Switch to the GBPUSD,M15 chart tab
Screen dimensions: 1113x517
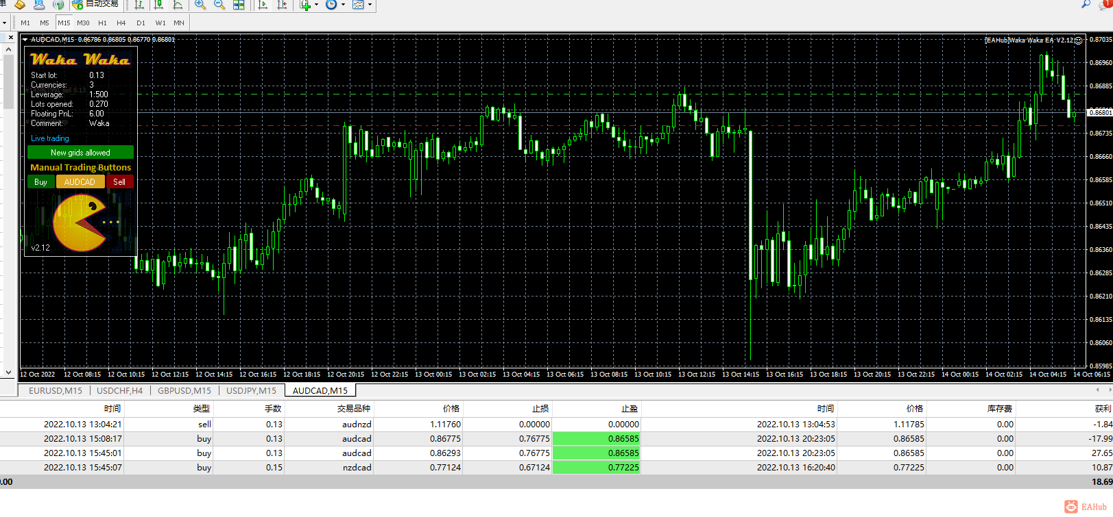pyautogui.click(x=184, y=390)
